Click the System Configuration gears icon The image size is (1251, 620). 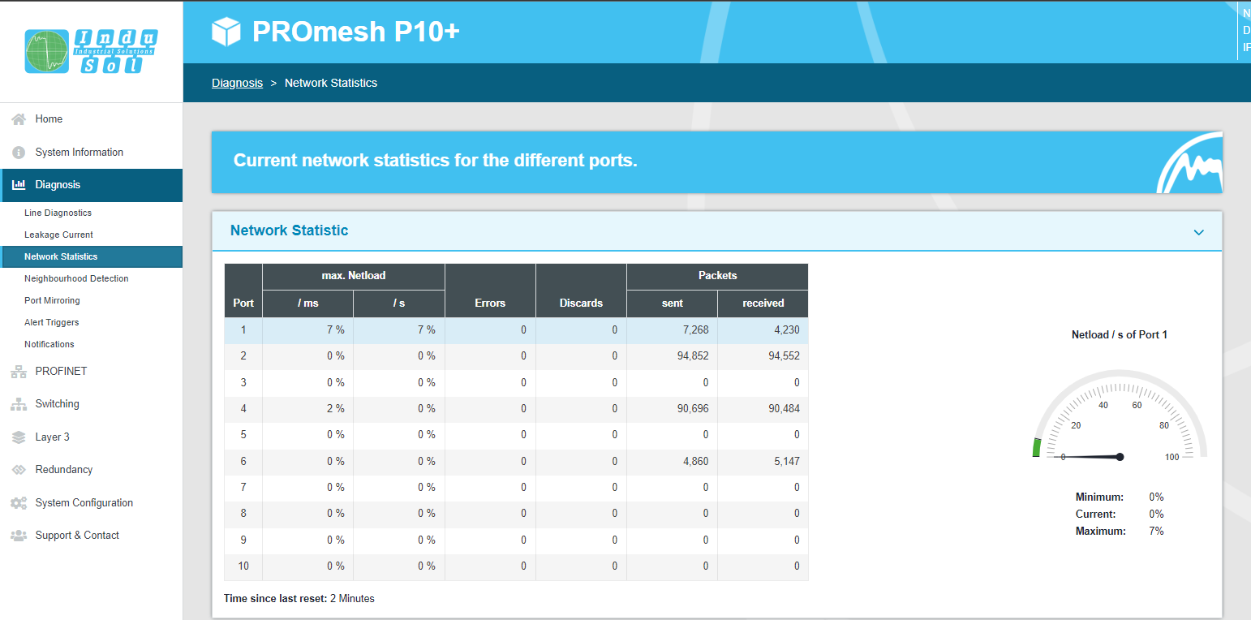point(19,503)
